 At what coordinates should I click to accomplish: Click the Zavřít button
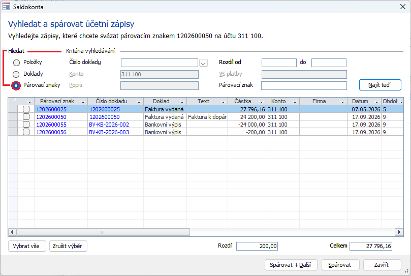pyautogui.click(x=382, y=265)
